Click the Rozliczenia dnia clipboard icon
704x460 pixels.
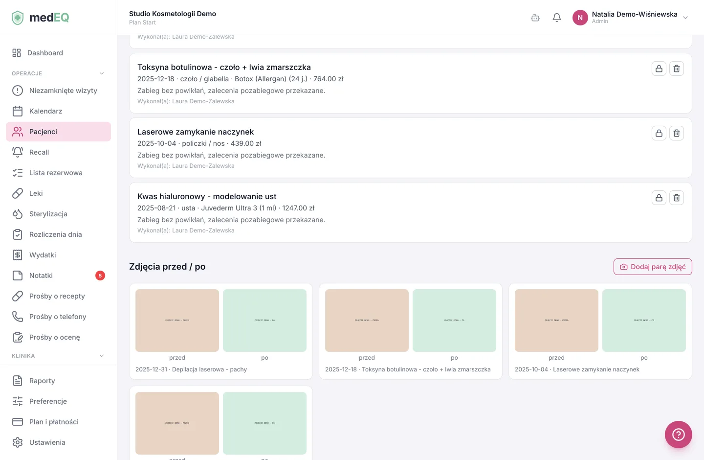pos(18,234)
